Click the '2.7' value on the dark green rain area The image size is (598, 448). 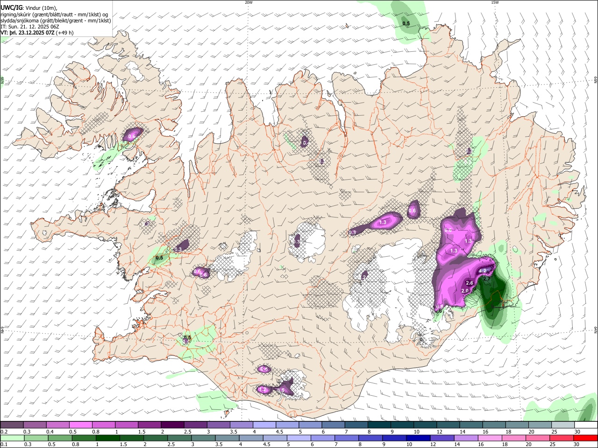pos(486,279)
